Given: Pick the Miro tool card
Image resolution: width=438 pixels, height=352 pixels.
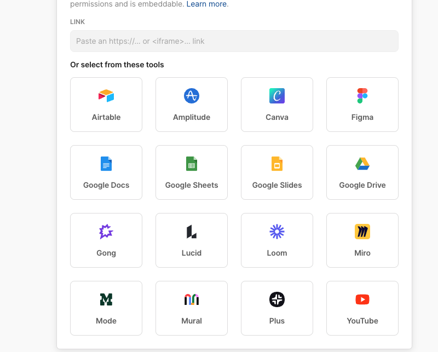Looking at the screenshot, I should [362, 240].
